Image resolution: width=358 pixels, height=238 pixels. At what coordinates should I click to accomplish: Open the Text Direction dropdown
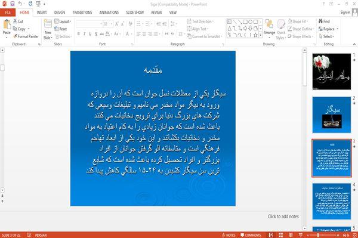(200, 21)
